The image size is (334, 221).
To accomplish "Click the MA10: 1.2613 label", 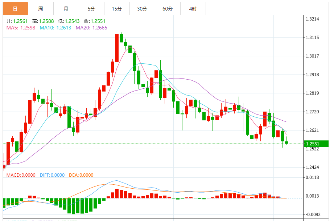I will coord(55,28).
